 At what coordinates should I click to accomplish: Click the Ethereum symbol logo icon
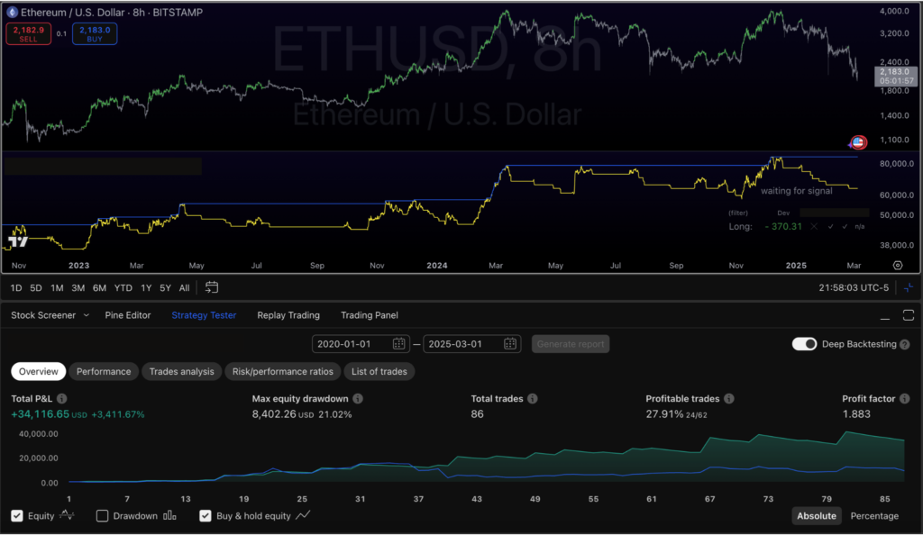(x=13, y=13)
